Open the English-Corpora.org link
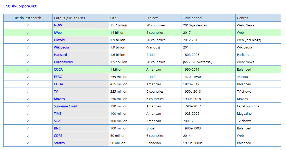286x150 pixels. click(20, 6)
